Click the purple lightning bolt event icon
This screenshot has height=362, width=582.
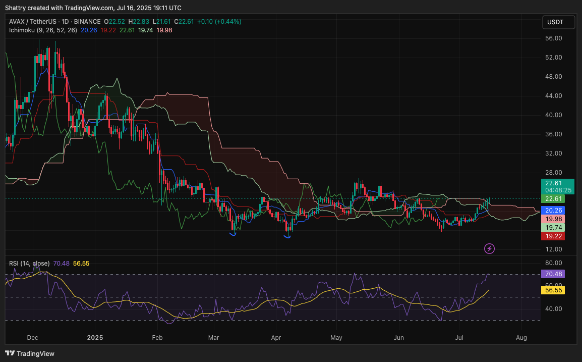coord(489,248)
